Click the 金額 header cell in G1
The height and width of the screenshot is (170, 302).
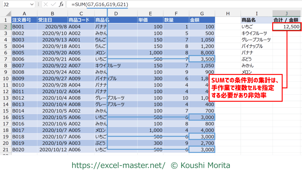(202, 20)
